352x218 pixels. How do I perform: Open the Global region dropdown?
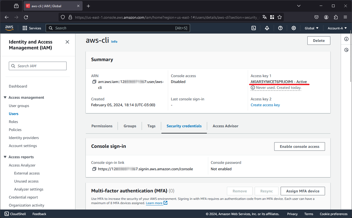(x=312, y=28)
